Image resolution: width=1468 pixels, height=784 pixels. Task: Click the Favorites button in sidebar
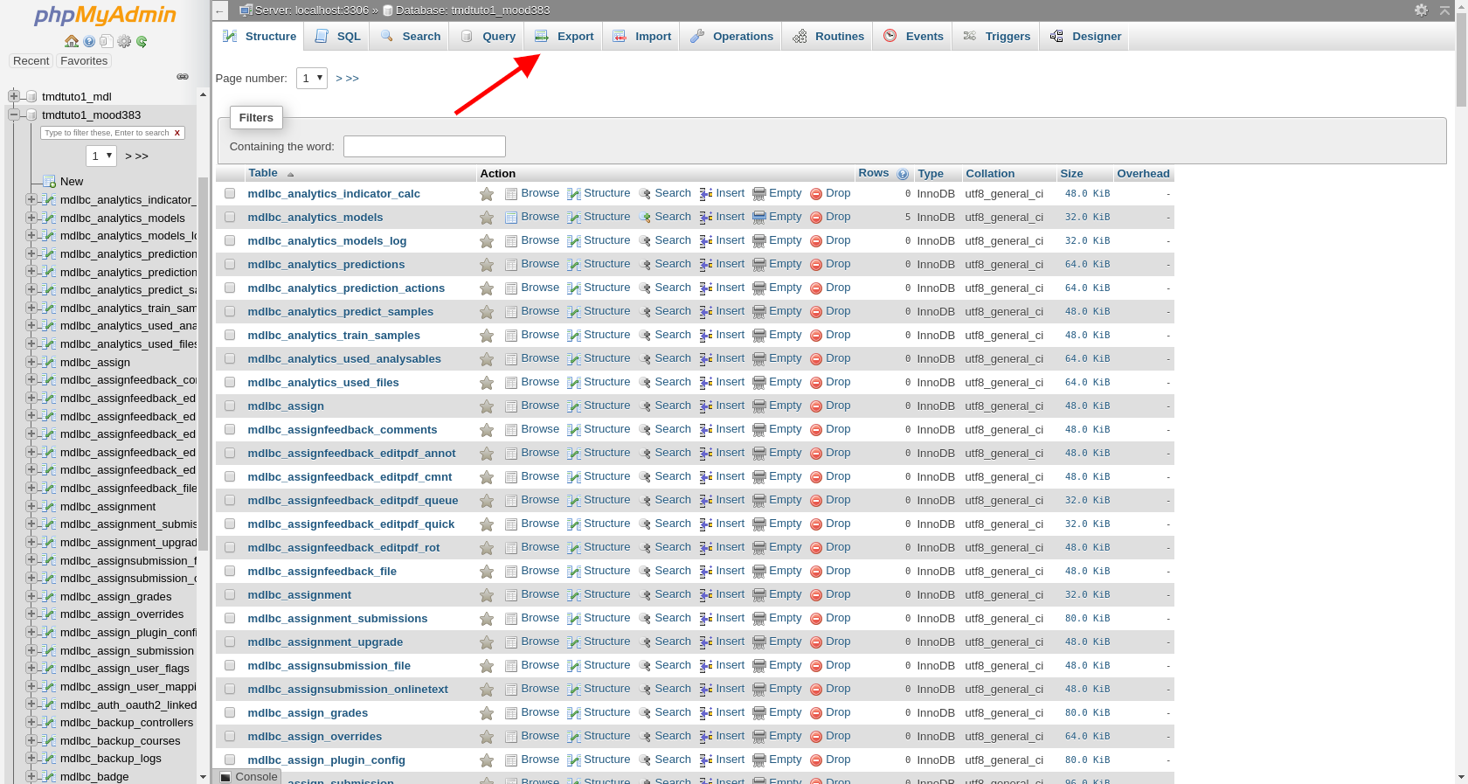click(84, 60)
